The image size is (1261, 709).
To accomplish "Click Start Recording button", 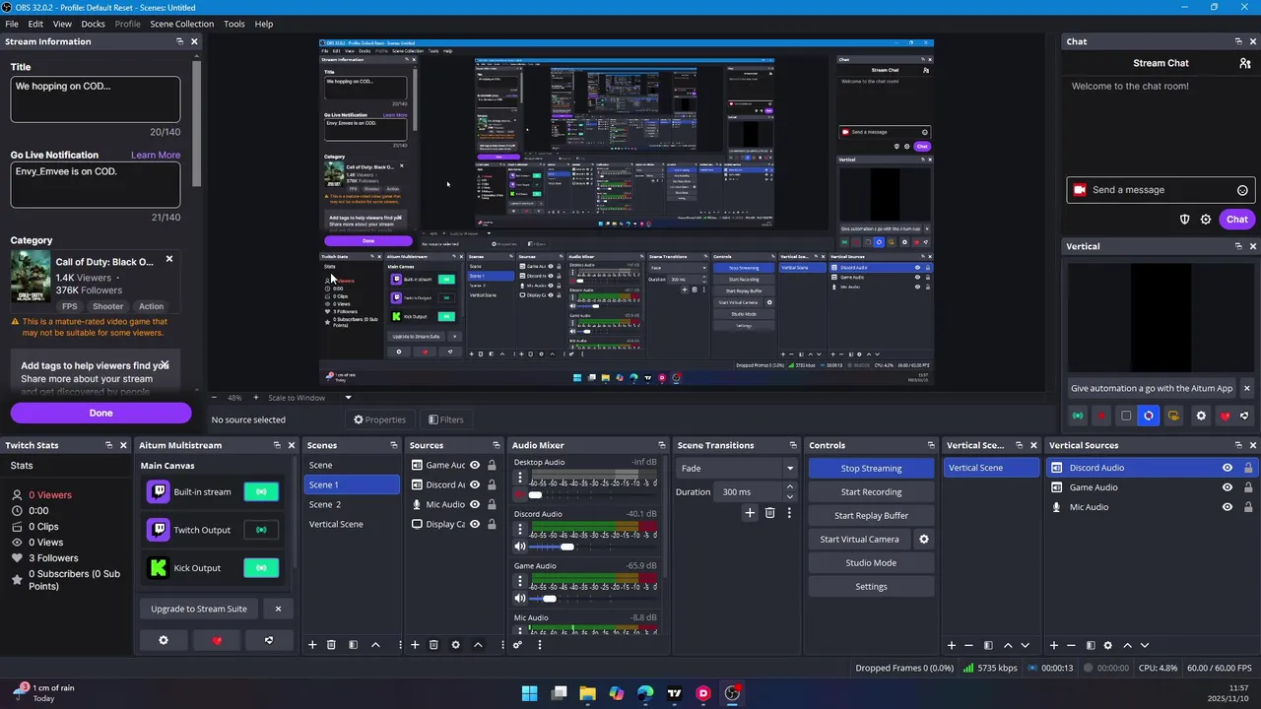I will 871,492.
